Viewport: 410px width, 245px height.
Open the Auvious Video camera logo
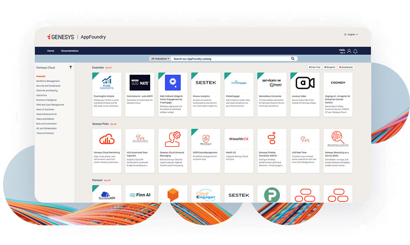[305, 83]
